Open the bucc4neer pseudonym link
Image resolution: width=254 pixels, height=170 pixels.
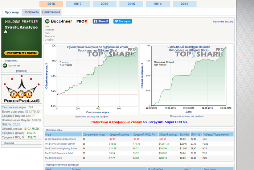tap(14, 66)
